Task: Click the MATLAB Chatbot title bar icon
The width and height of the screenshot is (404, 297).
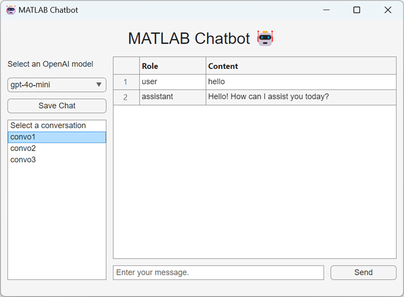Action: tap(11, 10)
